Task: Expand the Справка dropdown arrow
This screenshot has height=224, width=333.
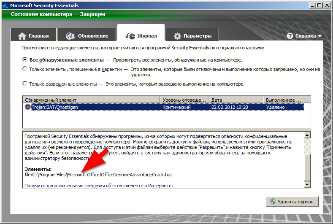Action: click(320, 36)
